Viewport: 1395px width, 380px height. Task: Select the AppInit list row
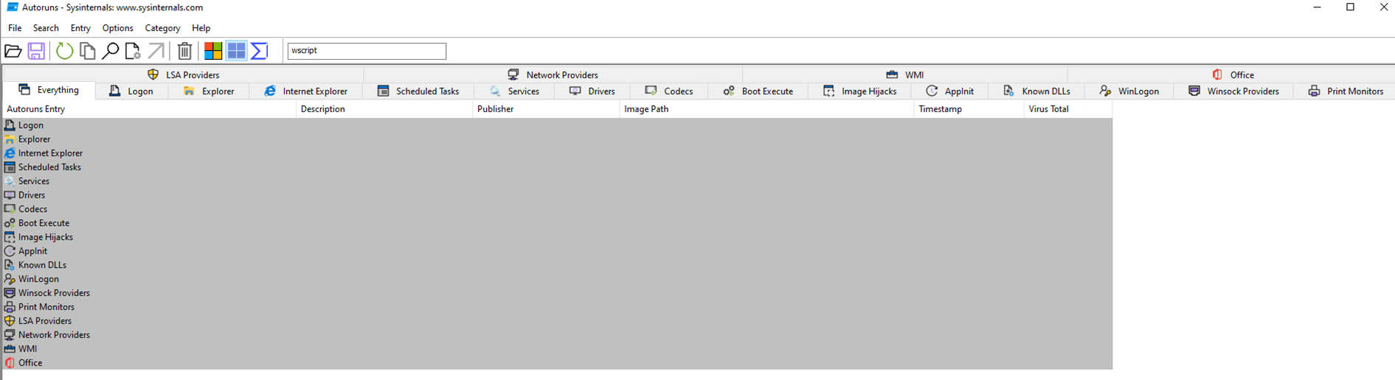pyautogui.click(x=558, y=252)
